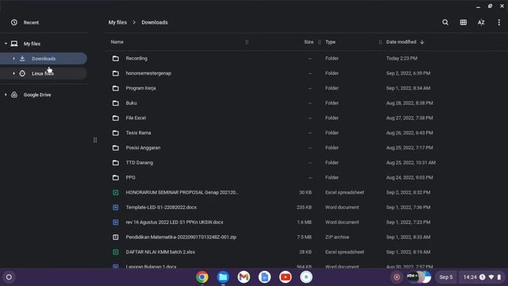
Task: Select the DAFTAR NILAI KMM spreadsheet icon
Action: pyautogui.click(x=116, y=253)
